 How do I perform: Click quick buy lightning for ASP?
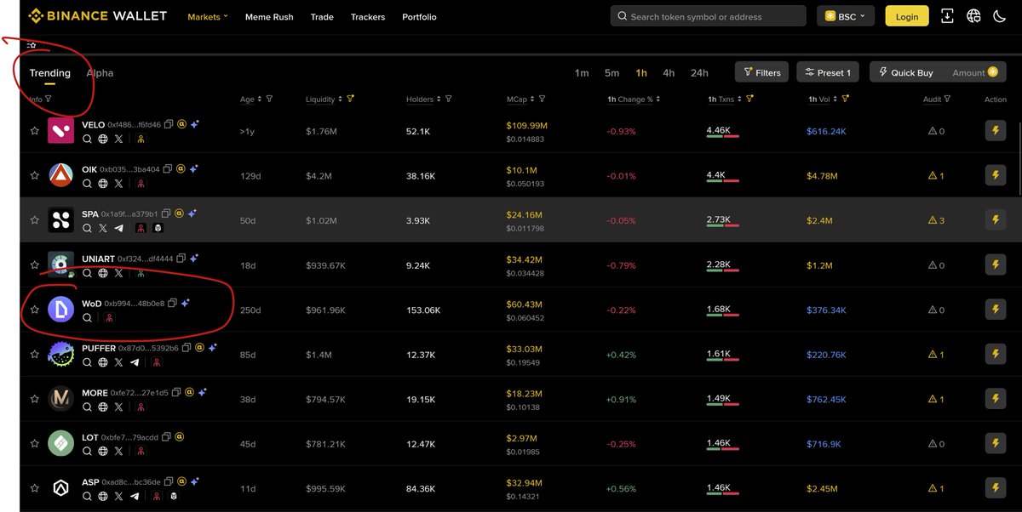click(x=996, y=488)
